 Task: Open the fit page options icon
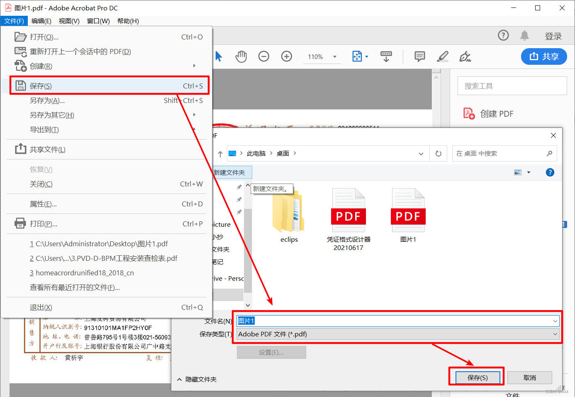tap(357, 56)
